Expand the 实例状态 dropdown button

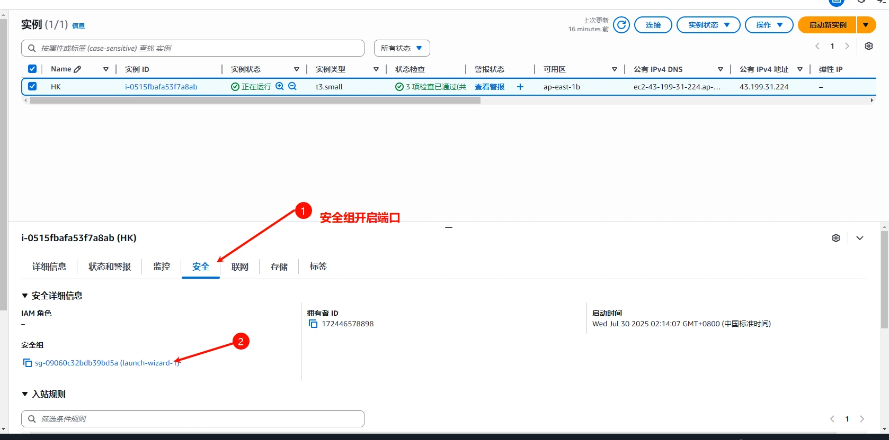708,25
